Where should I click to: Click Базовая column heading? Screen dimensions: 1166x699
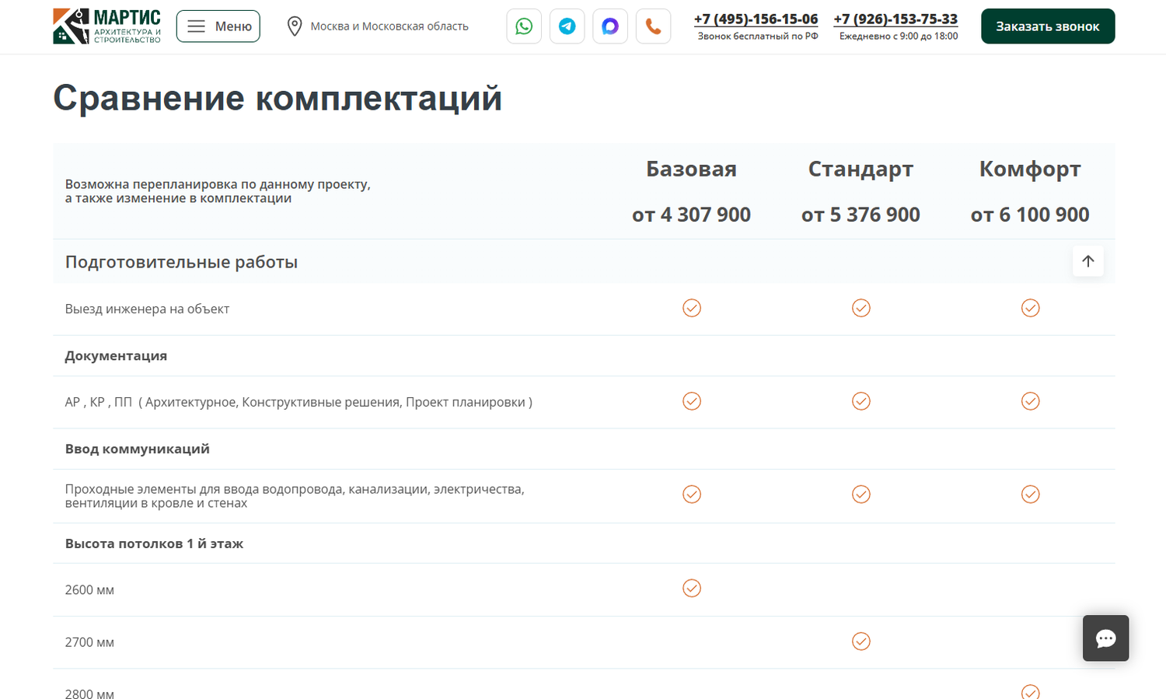pos(692,169)
